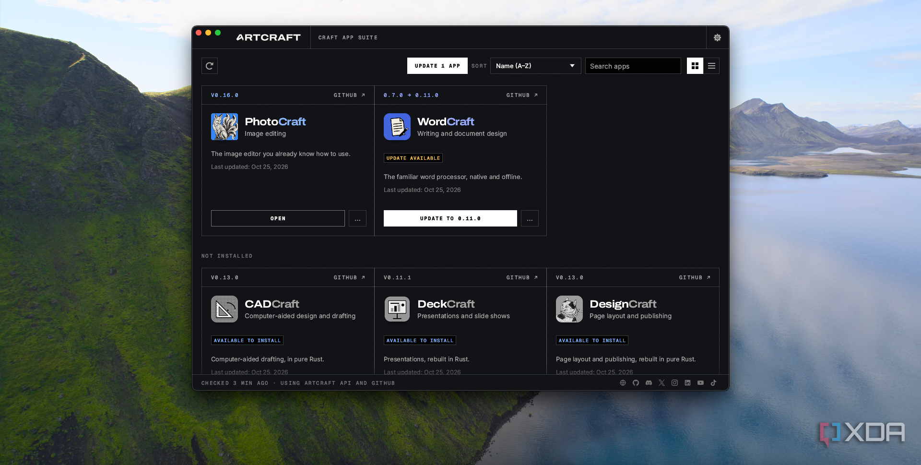
Task: Click the PhotoCraft fox app icon
Action: click(224, 127)
